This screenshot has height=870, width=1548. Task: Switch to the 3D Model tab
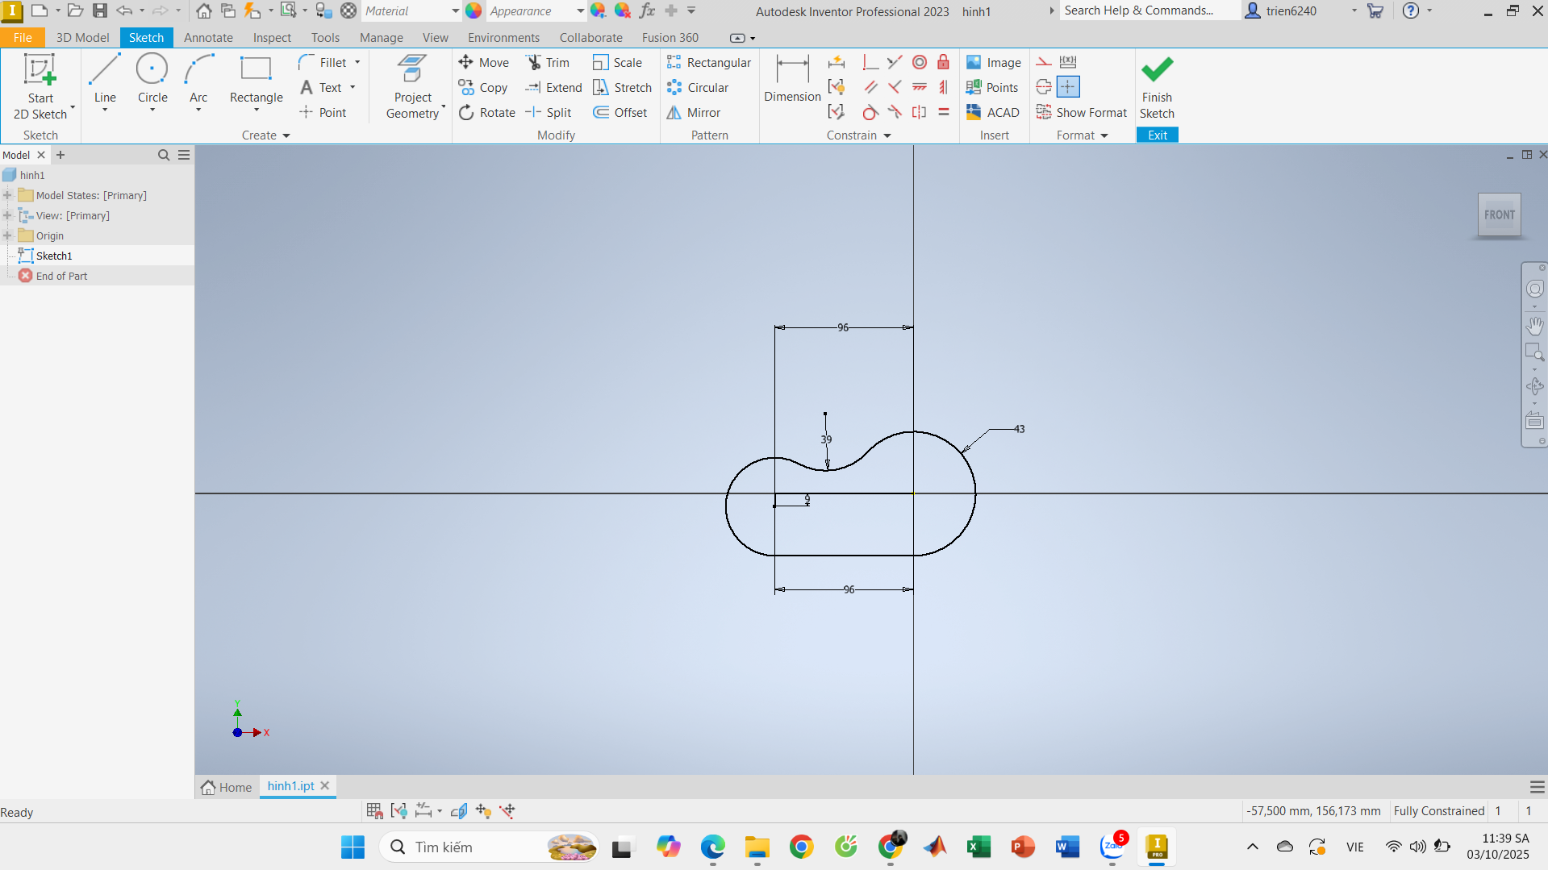tap(82, 38)
